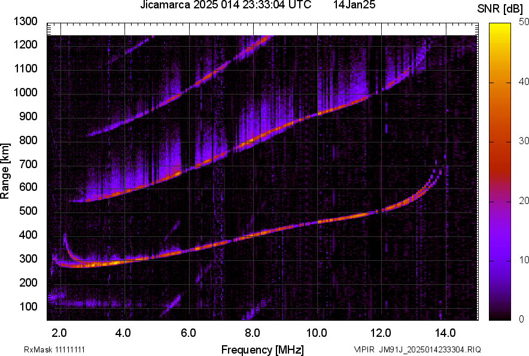Click the colorbar tick label '50'
This screenshot has height=356, width=529.
(524, 22)
